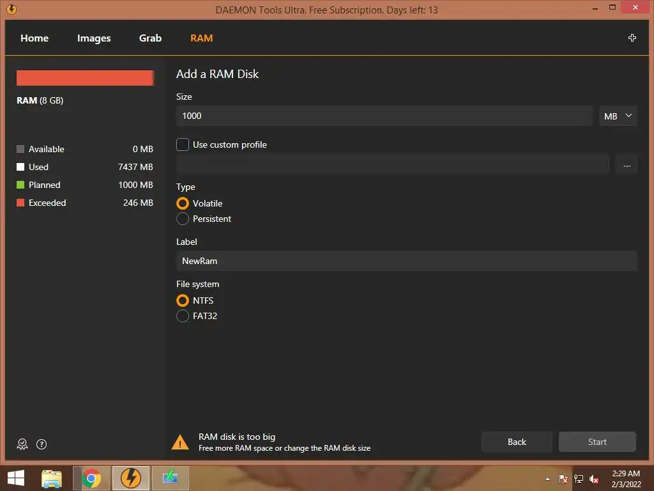Choose the NTFS file system
The image size is (654, 491).
click(x=183, y=300)
